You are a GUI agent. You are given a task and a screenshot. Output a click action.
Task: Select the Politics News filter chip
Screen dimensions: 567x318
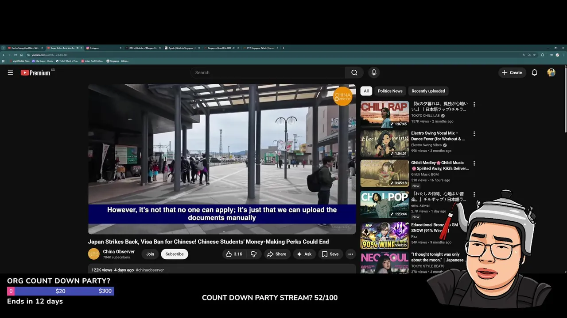pos(390,91)
